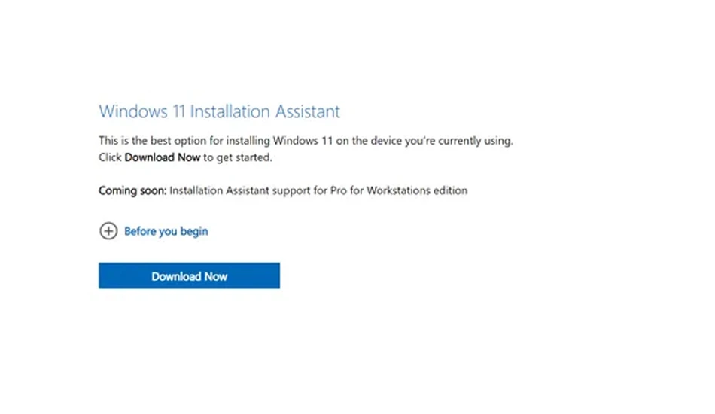This screenshot has height=414, width=715.
Task: Select the sentence starting This is the best option
Action: 306,141
